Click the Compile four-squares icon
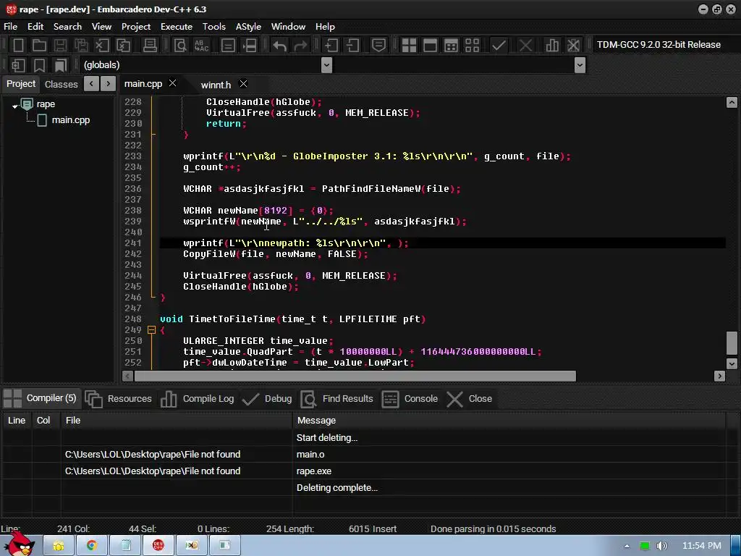 click(409, 46)
